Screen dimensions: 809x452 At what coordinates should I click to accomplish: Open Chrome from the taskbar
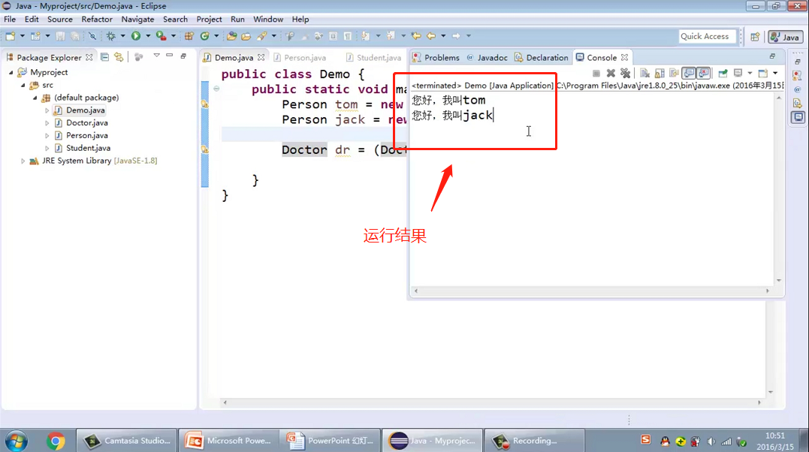tap(55, 441)
